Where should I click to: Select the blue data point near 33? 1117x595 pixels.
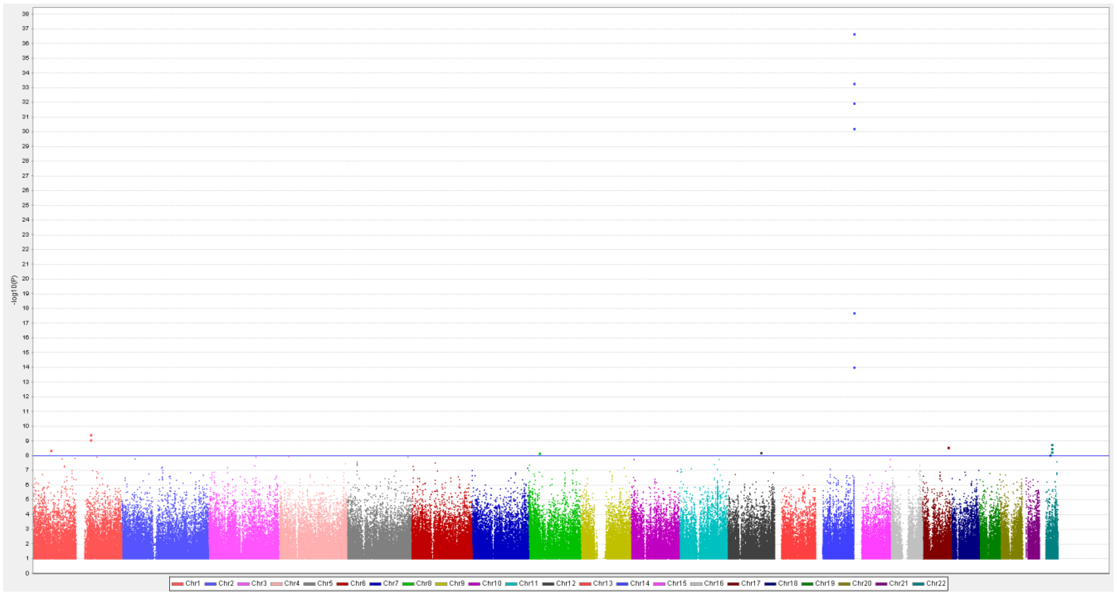(x=854, y=84)
